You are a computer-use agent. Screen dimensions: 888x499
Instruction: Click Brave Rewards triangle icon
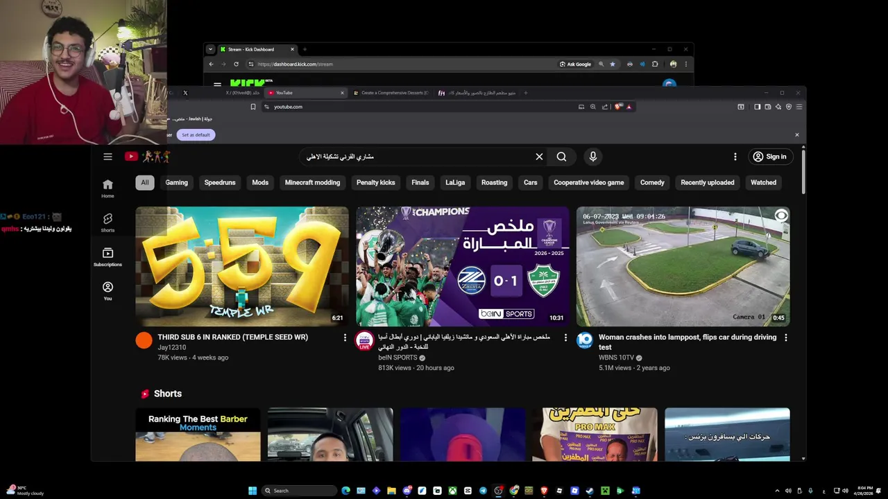click(x=629, y=107)
